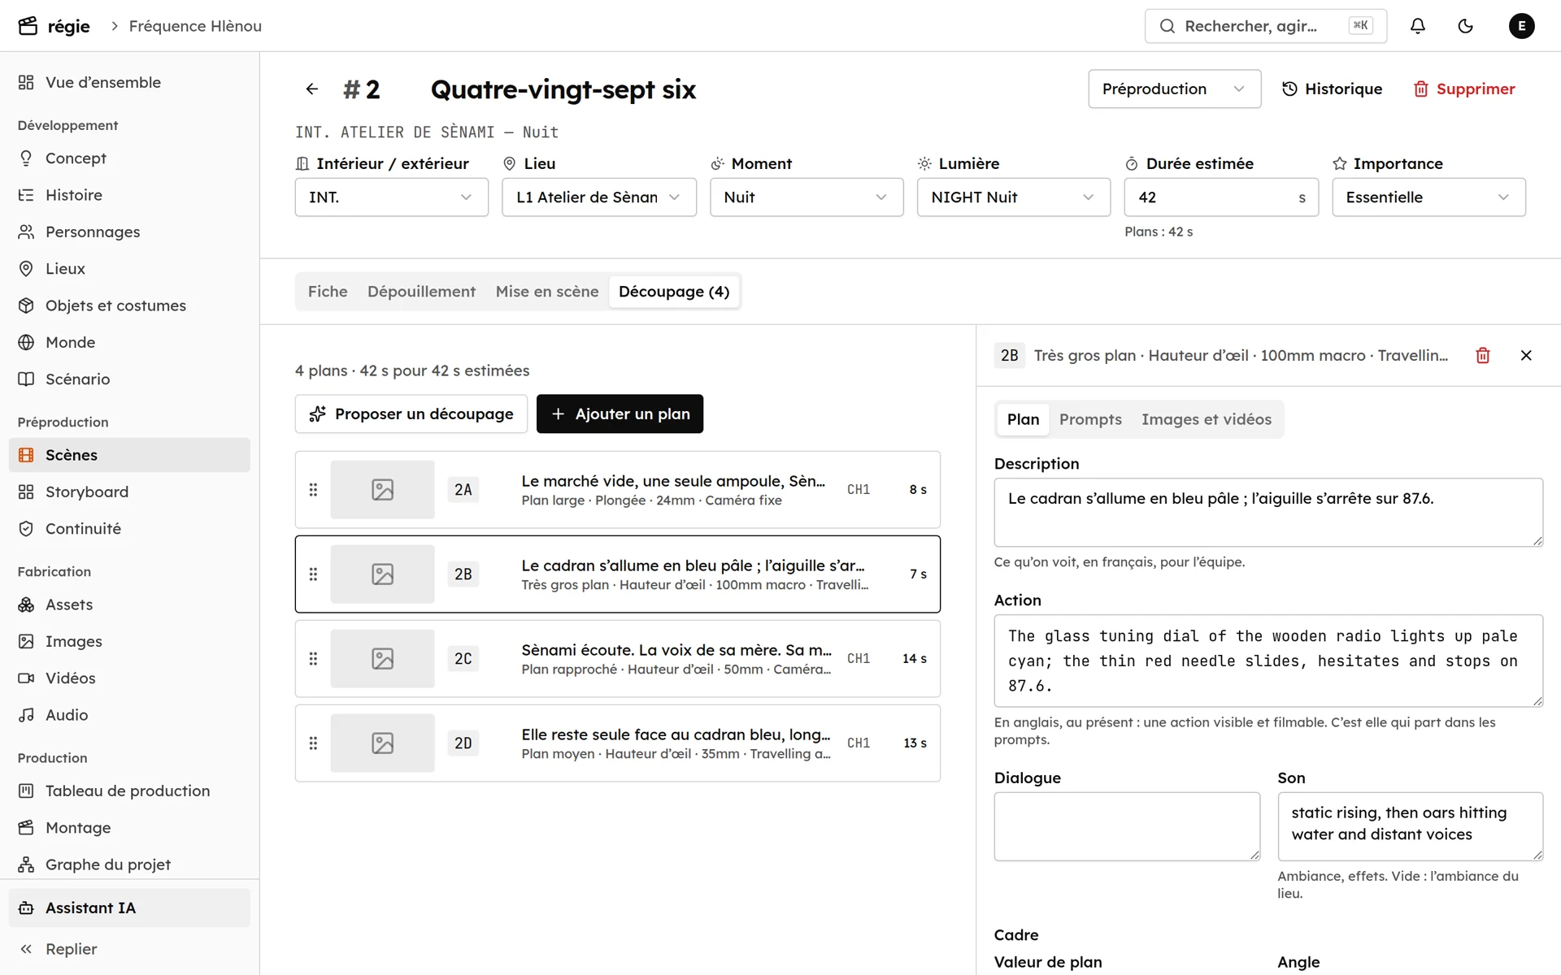
Task: Open thumbnail placeholder of plan 2A
Action: [x=382, y=490]
